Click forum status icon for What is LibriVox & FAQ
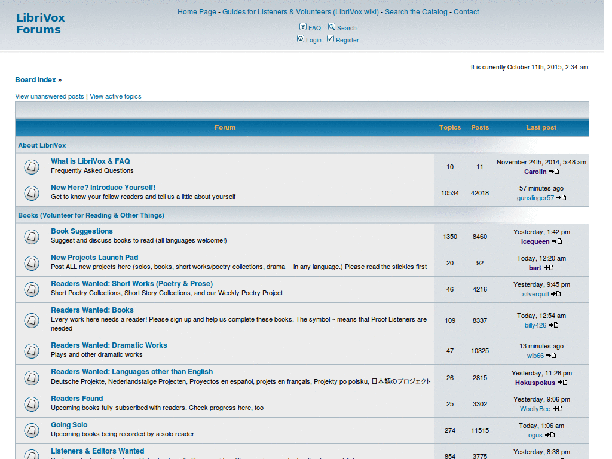 tap(32, 167)
